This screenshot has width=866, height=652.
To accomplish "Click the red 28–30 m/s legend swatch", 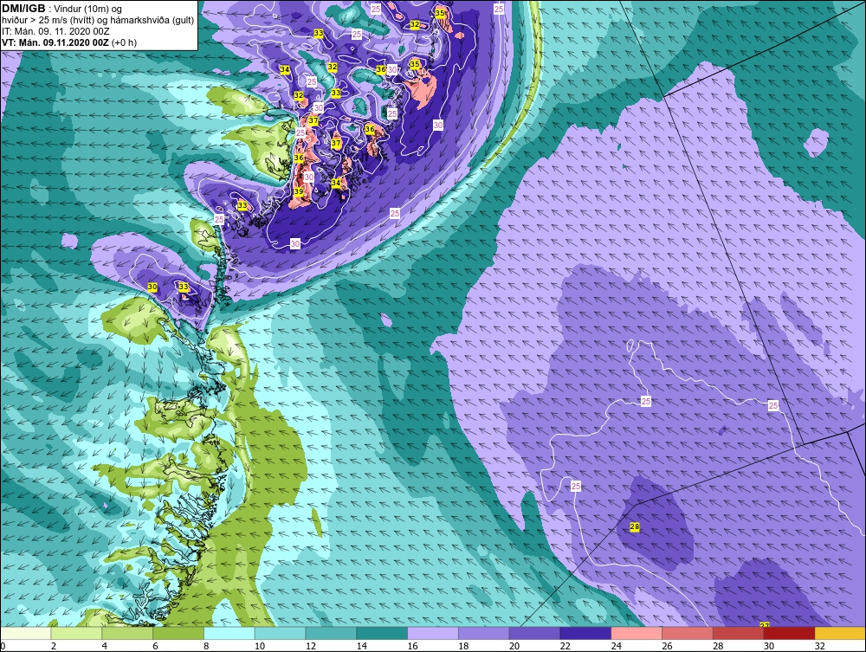I will (739, 633).
